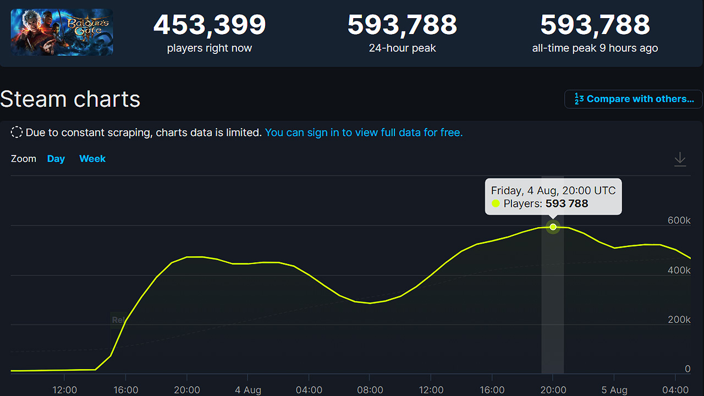Click the 4 Aug x-axis label
Image resolution: width=704 pixels, height=396 pixels.
(x=248, y=389)
